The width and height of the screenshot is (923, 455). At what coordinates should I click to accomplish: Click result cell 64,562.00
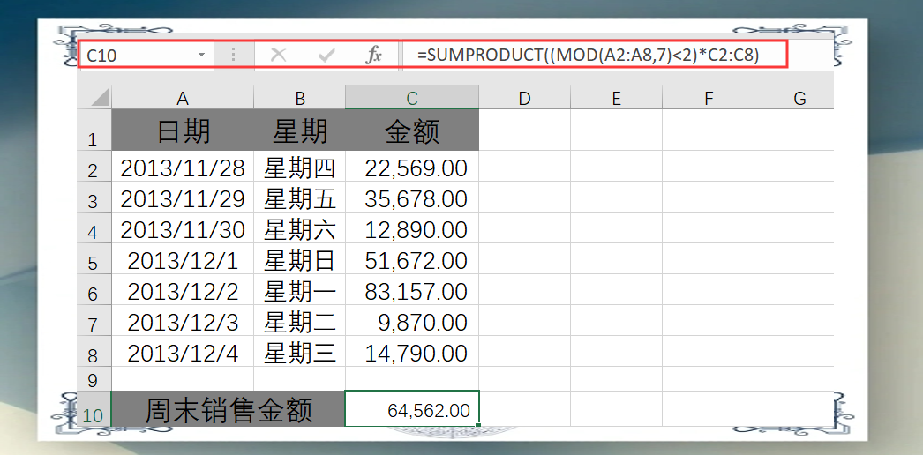click(x=412, y=408)
